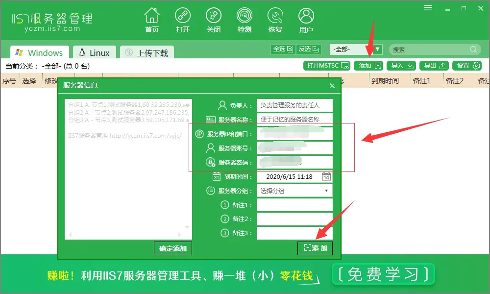Click 备注1 input field
Image resolution: width=490 pixels, height=294 pixels.
294,205
